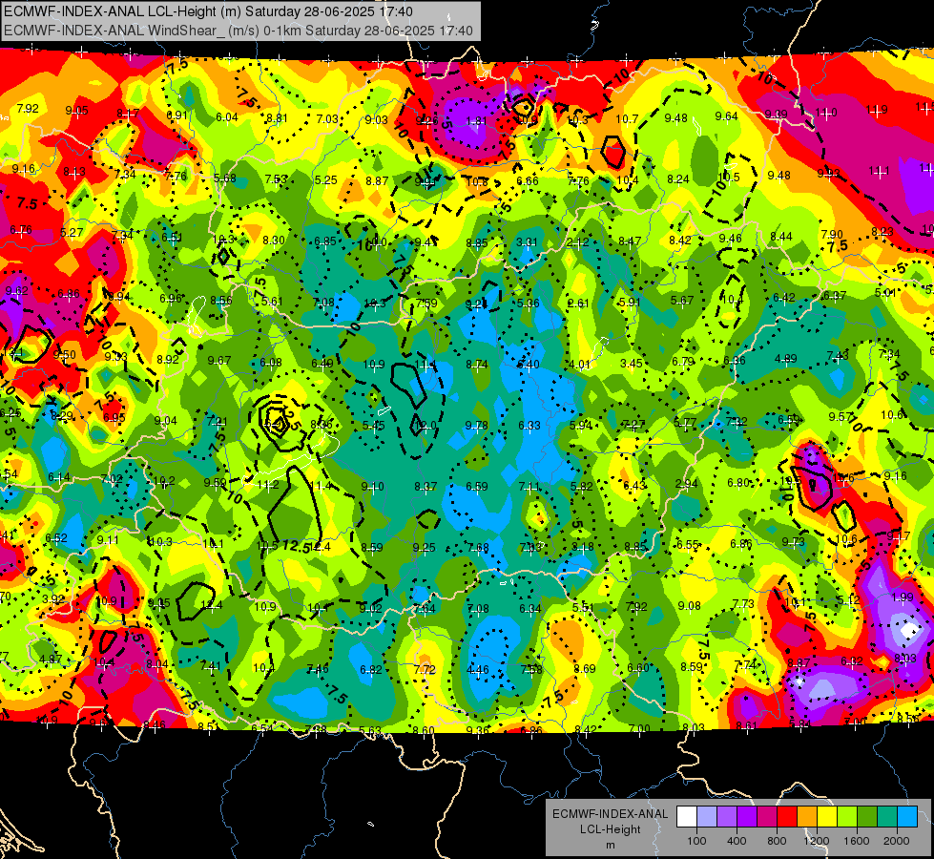Click the wind shear value '4.01'
This screenshot has height=859, width=934.
click(580, 365)
